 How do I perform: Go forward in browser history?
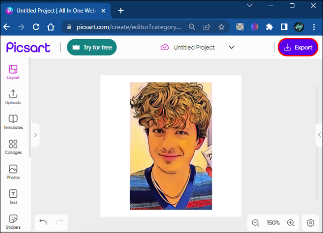pyautogui.click(x=21, y=27)
